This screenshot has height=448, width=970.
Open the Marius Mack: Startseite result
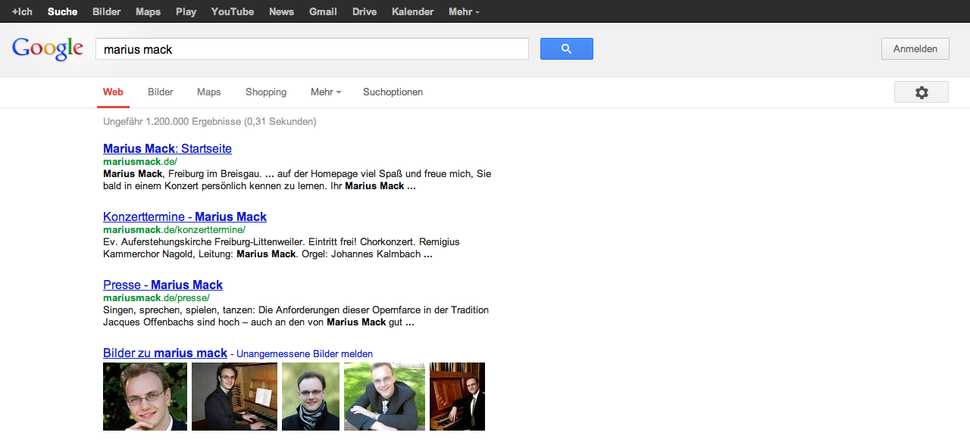click(x=167, y=148)
